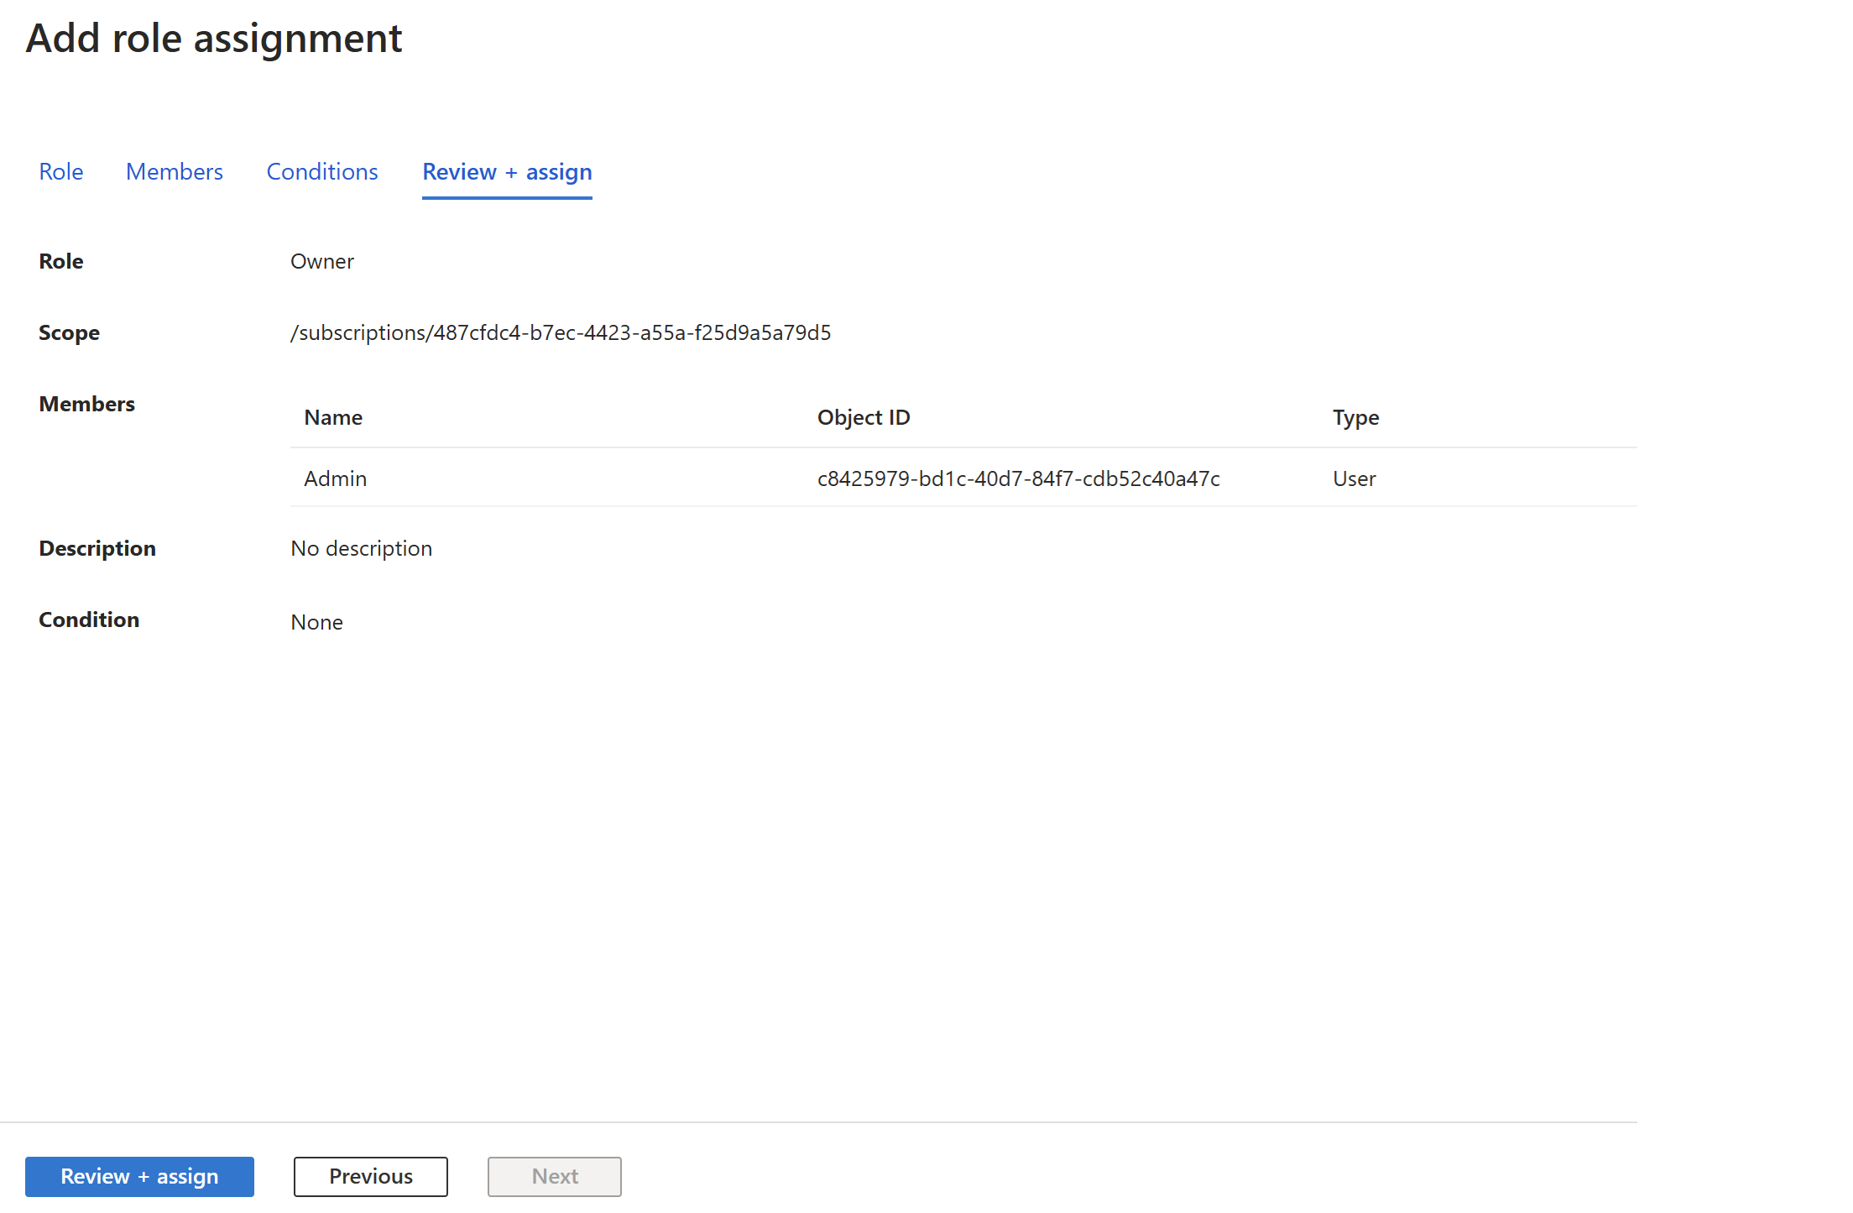Open the Members tab
Image resolution: width=1853 pixels, height=1213 pixels.
coord(175,171)
